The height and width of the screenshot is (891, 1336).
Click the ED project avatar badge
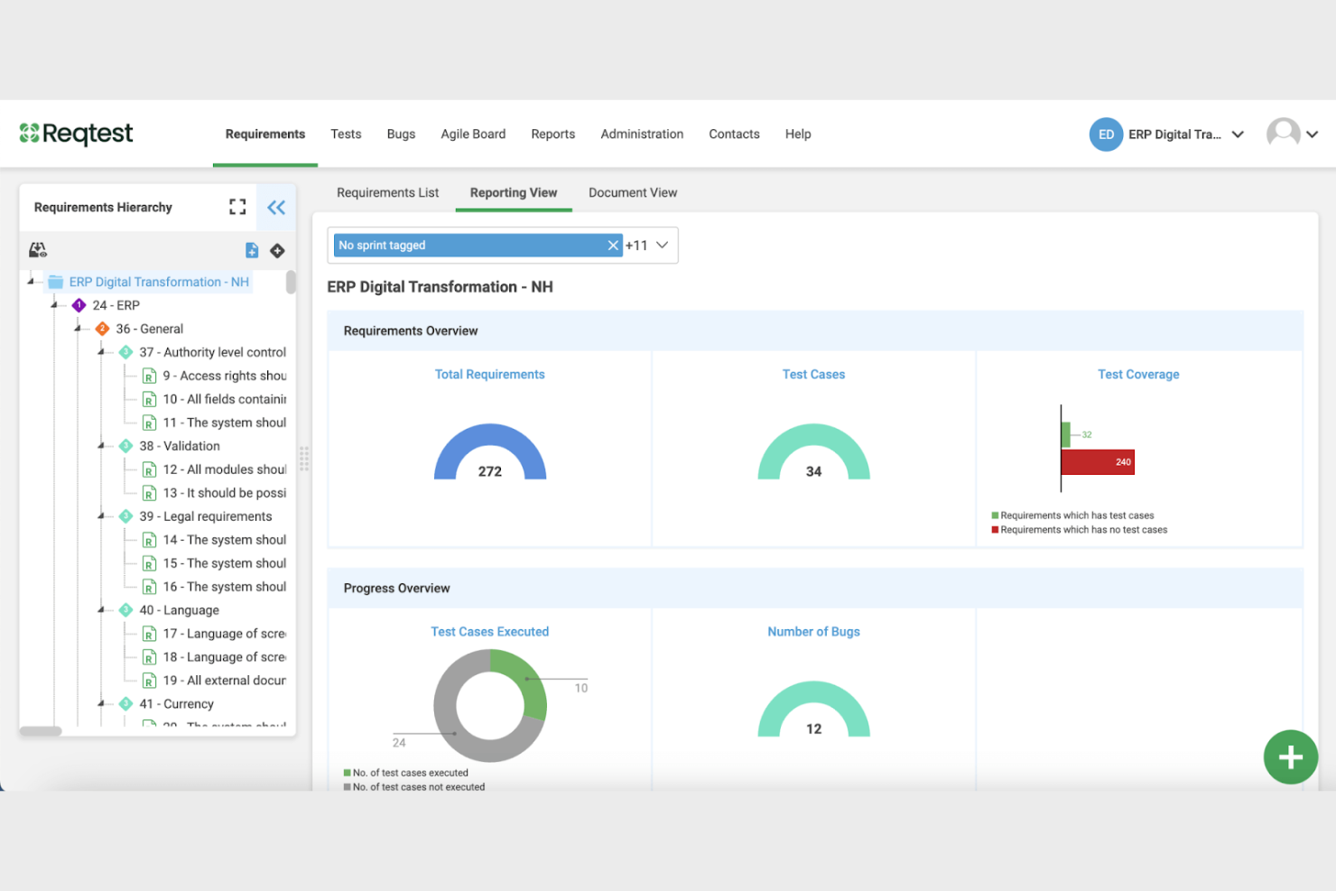(1106, 135)
